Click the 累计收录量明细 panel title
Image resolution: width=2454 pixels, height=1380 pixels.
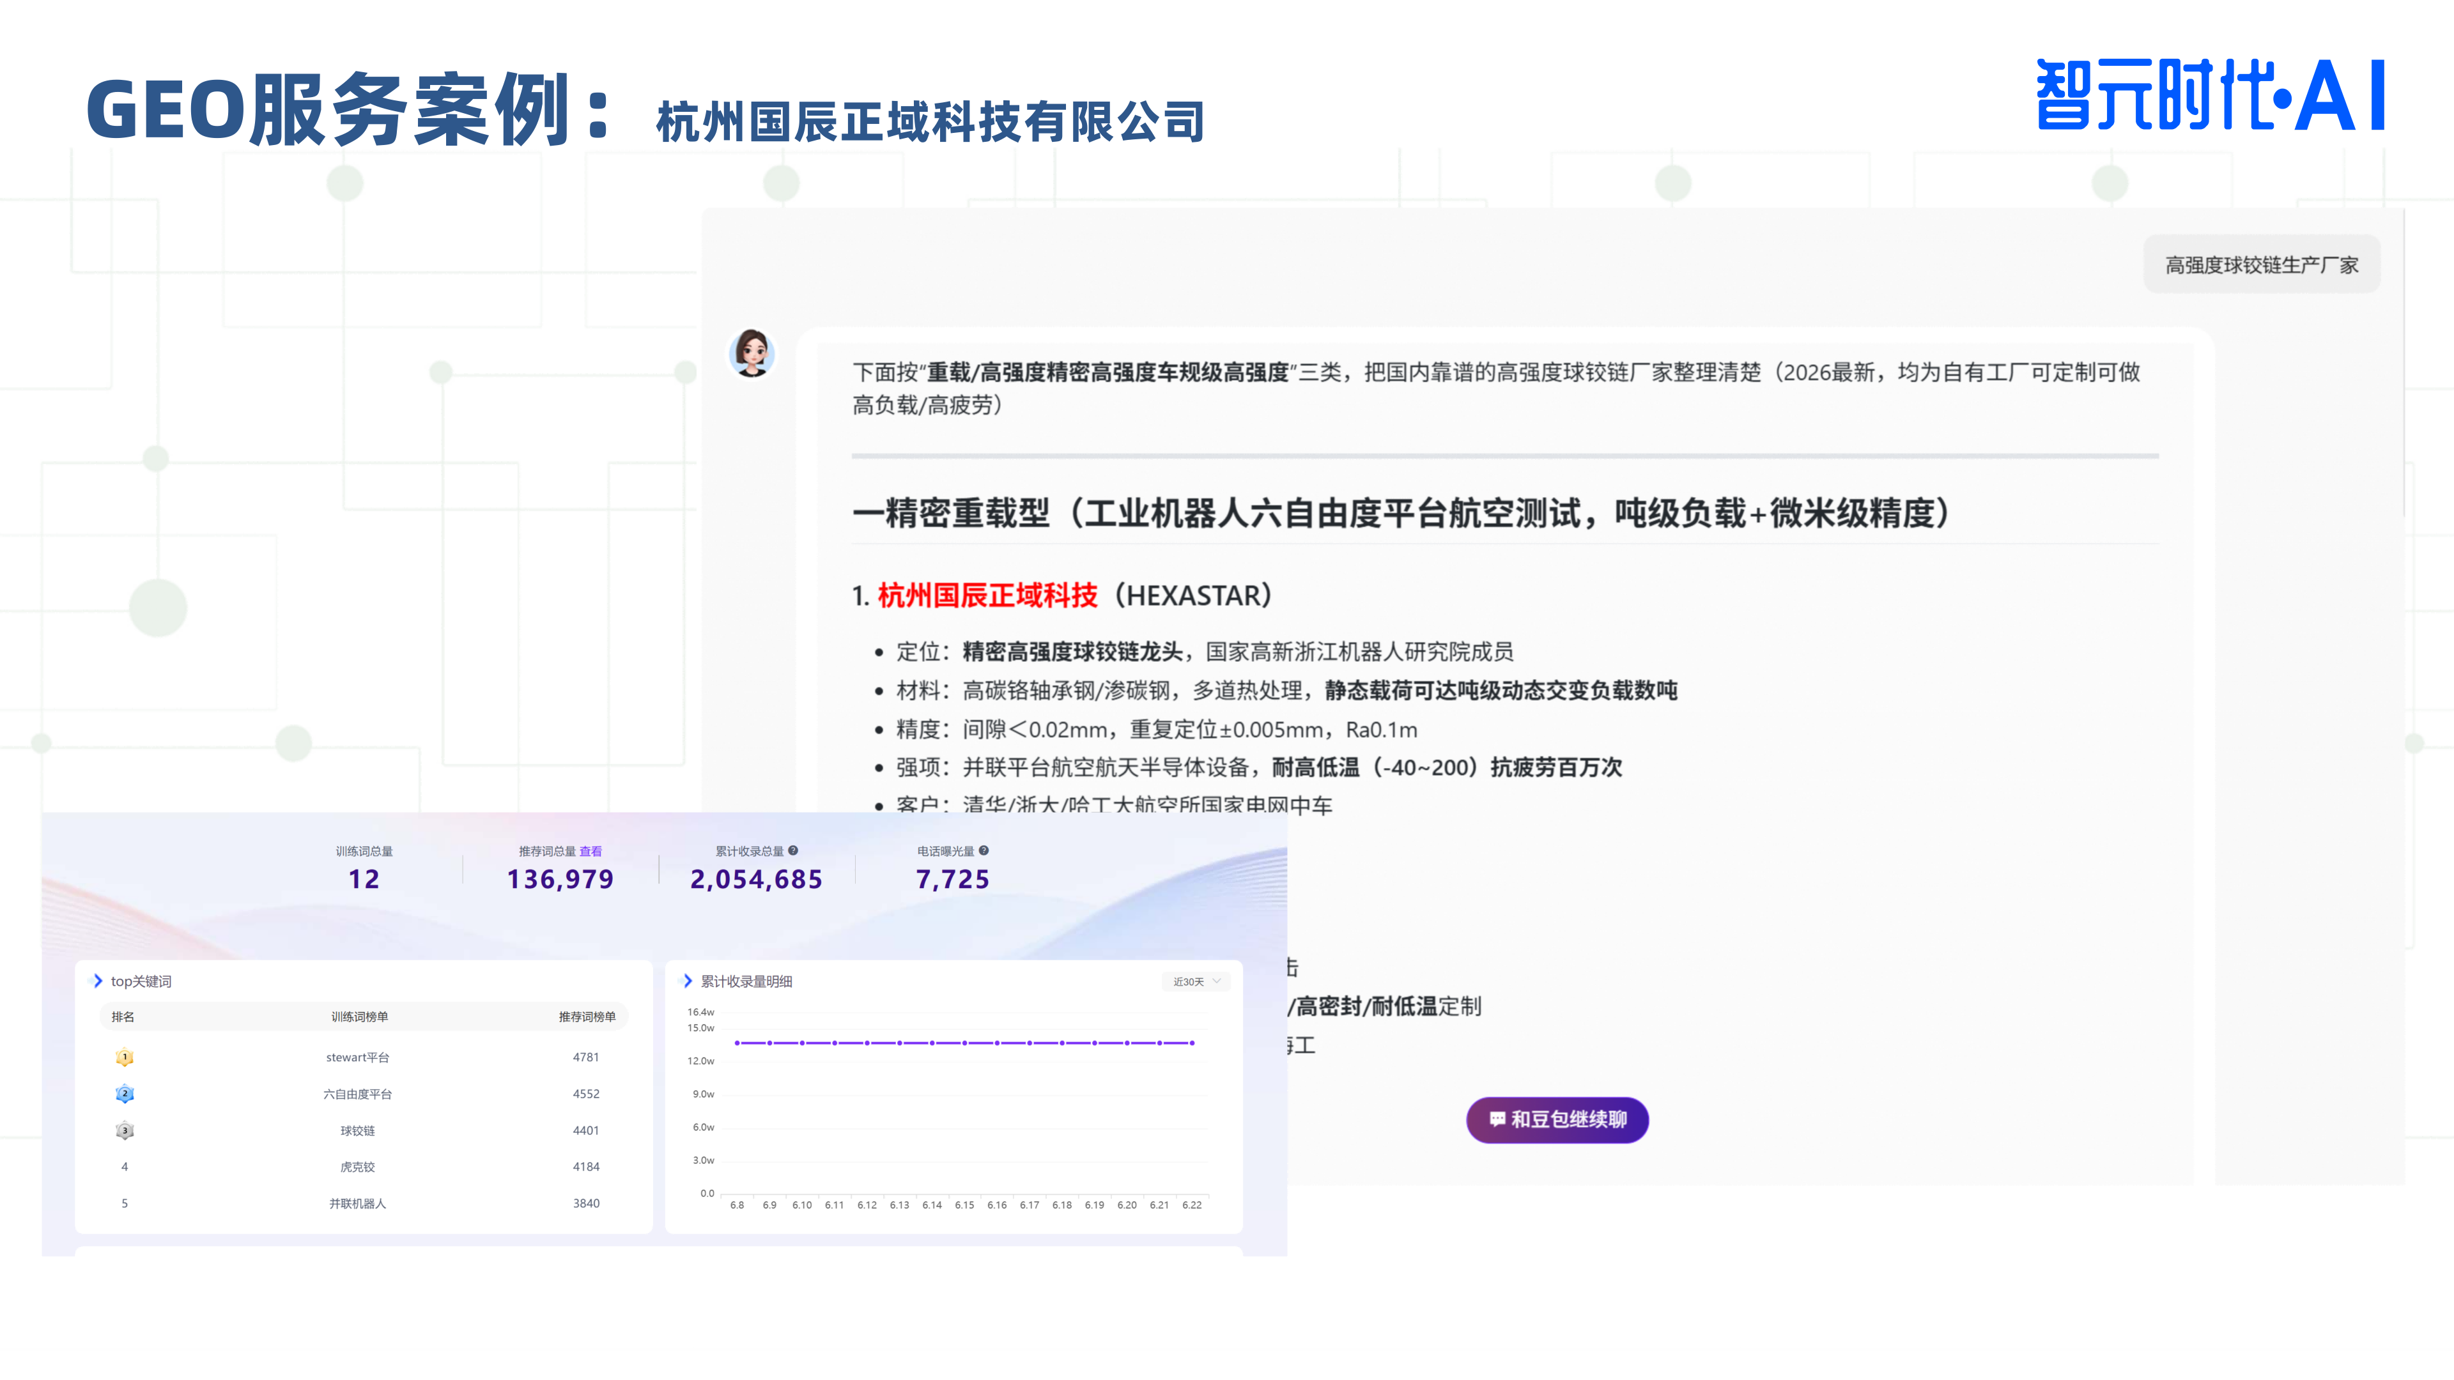tap(747, 982)
